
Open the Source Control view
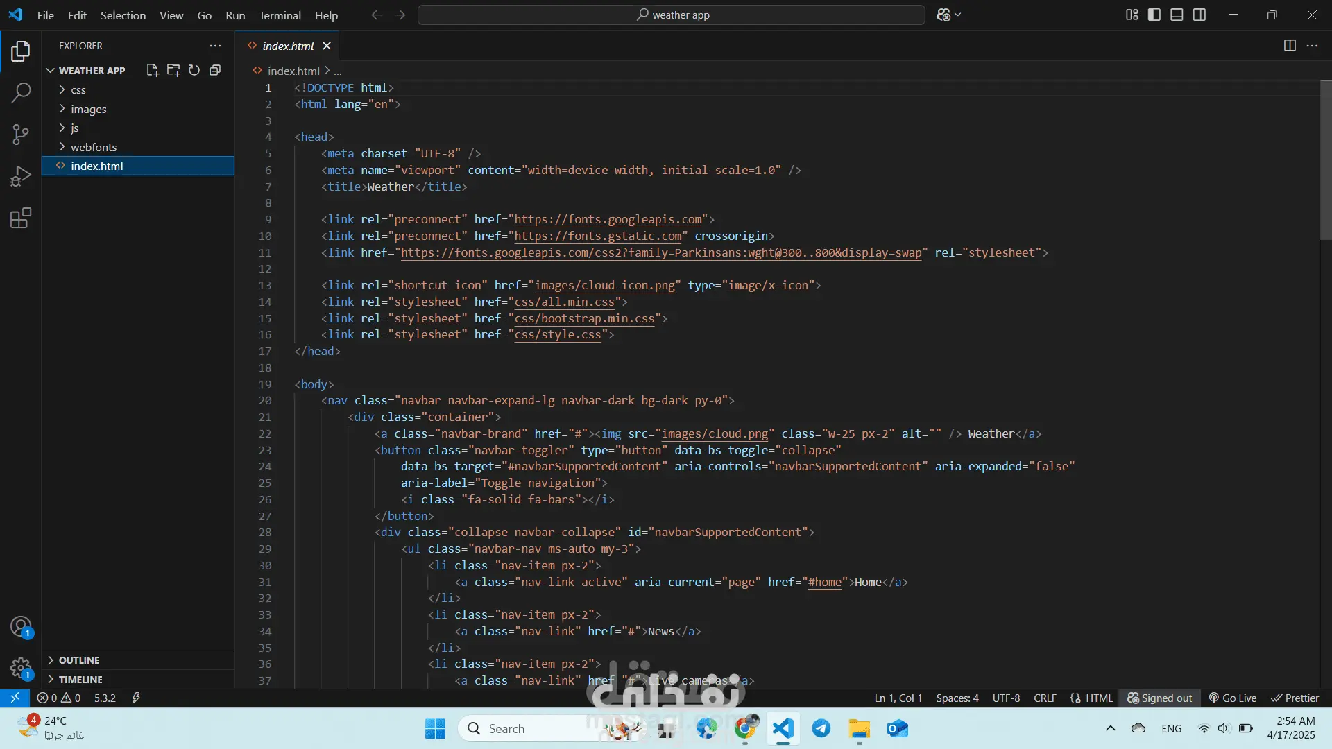point(21,135)
